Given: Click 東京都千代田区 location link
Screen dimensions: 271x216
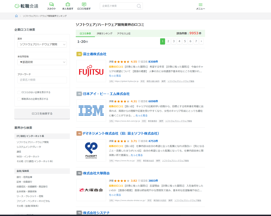Looking at the screenshot, I should coord(160,200).
